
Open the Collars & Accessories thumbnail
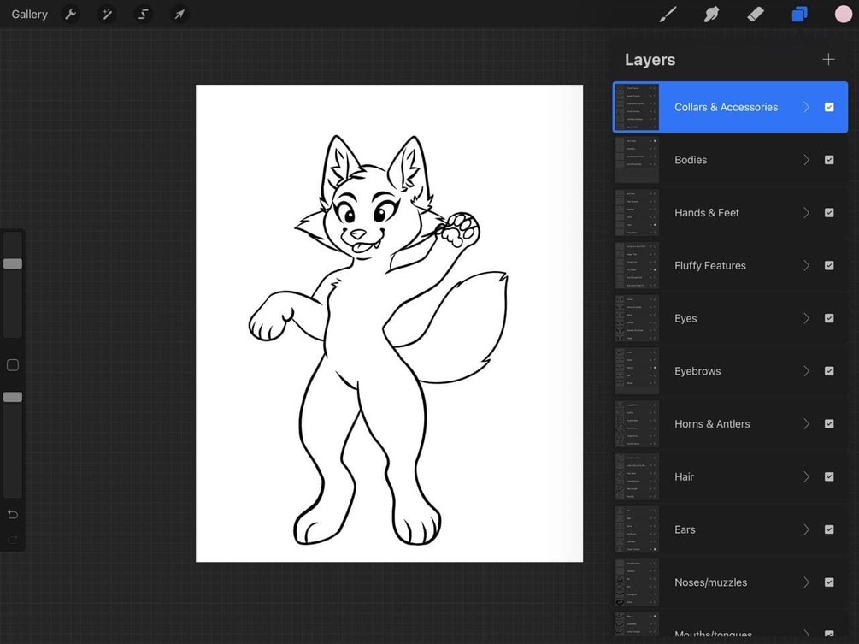(636, 107)
